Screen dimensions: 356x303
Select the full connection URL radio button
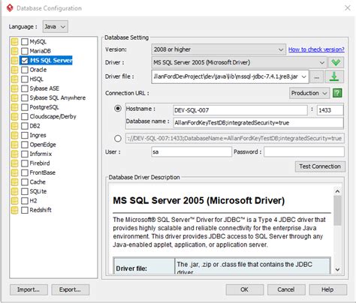tap(118, 138)
